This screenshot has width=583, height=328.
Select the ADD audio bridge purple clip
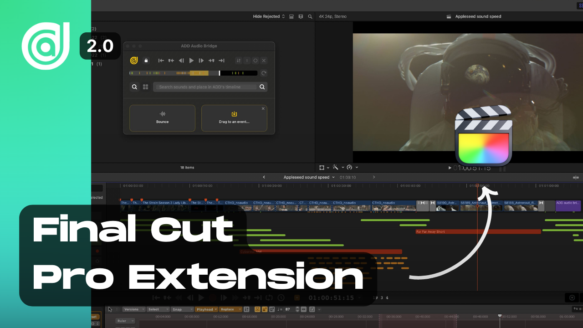[x=568, y=206]
